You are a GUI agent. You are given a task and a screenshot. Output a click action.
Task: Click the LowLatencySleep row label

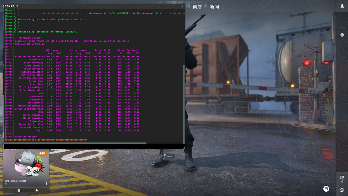click(33, 69)
